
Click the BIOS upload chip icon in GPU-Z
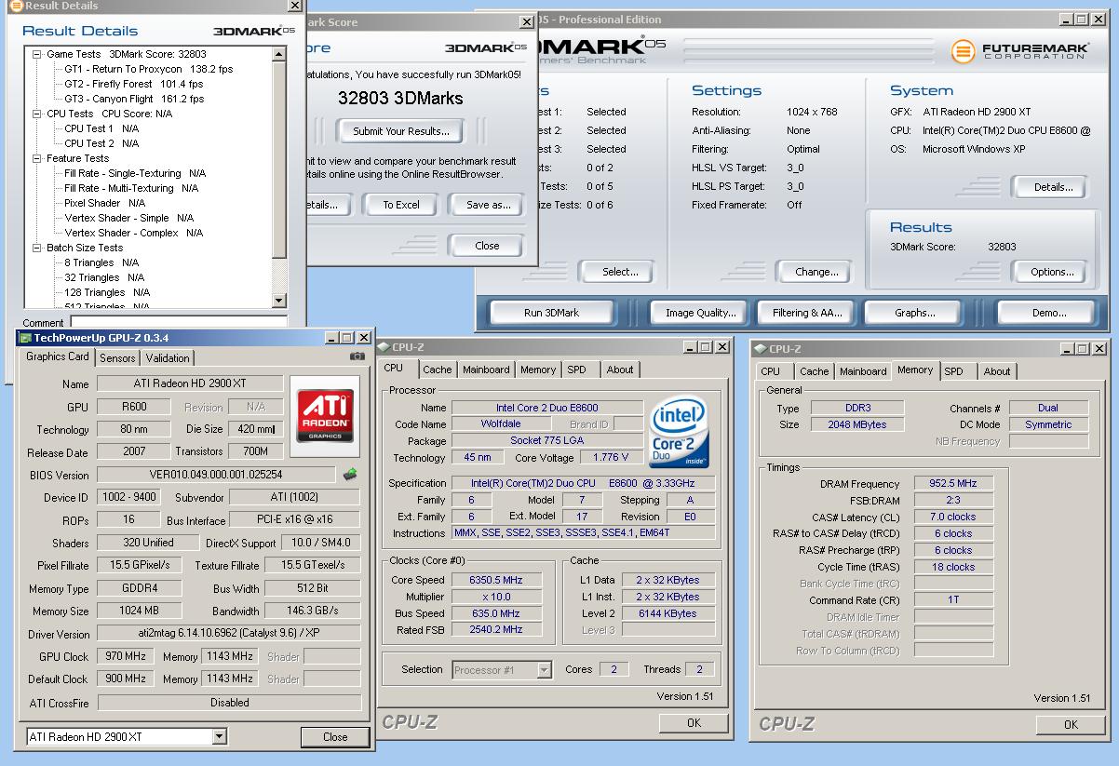[350, 475]
